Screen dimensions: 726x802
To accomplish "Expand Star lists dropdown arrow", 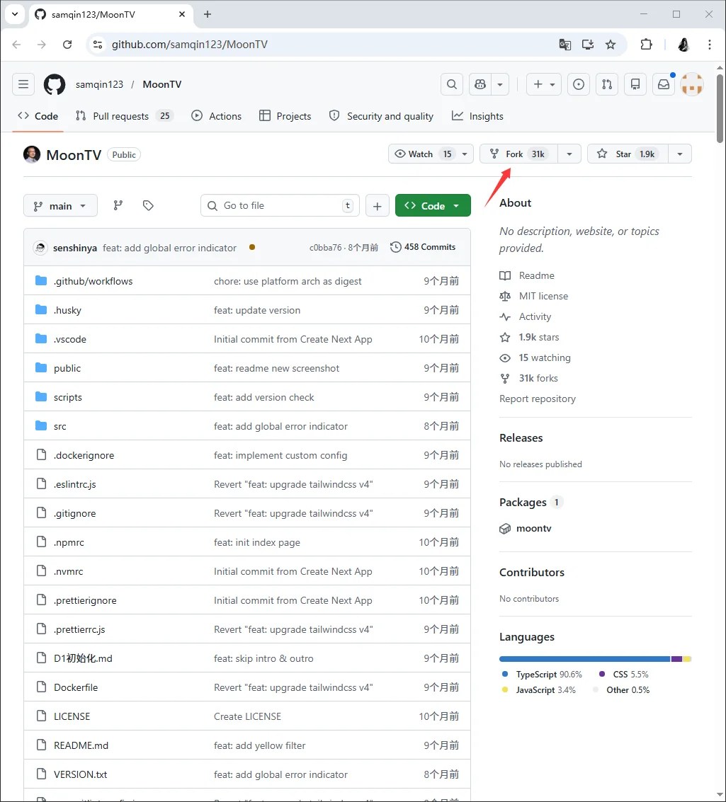I will click(680, 154).
